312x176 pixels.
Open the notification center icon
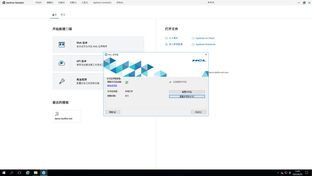tap(307, 173)
